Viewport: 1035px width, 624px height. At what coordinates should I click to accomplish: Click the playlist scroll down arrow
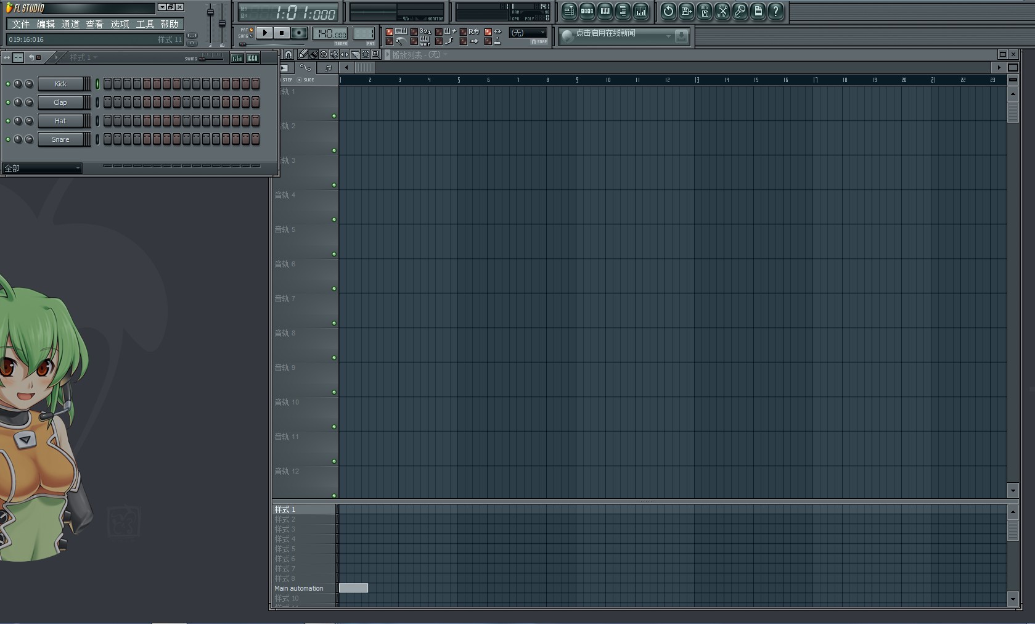pos(1013,491)
